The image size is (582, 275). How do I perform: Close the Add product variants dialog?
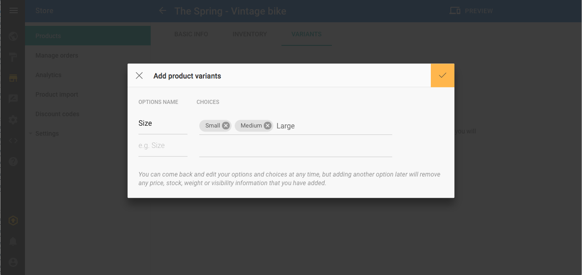(139, 76)
